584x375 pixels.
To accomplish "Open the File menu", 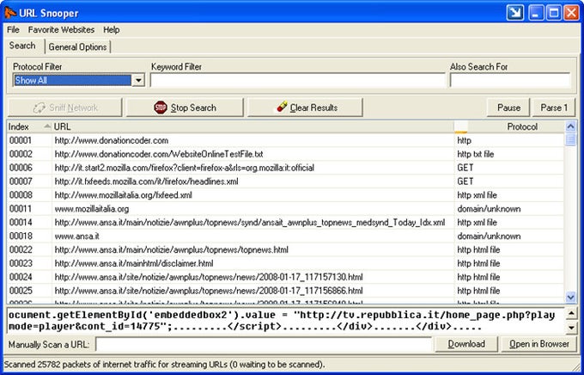I will [x=13, y=29].
